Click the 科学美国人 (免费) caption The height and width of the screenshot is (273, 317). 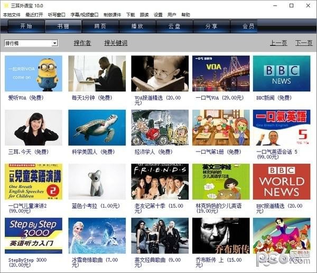pos(93,152)
